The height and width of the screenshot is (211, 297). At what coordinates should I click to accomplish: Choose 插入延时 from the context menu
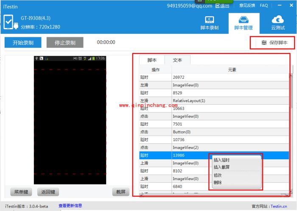pyautogui.click(x=221, y=160)
